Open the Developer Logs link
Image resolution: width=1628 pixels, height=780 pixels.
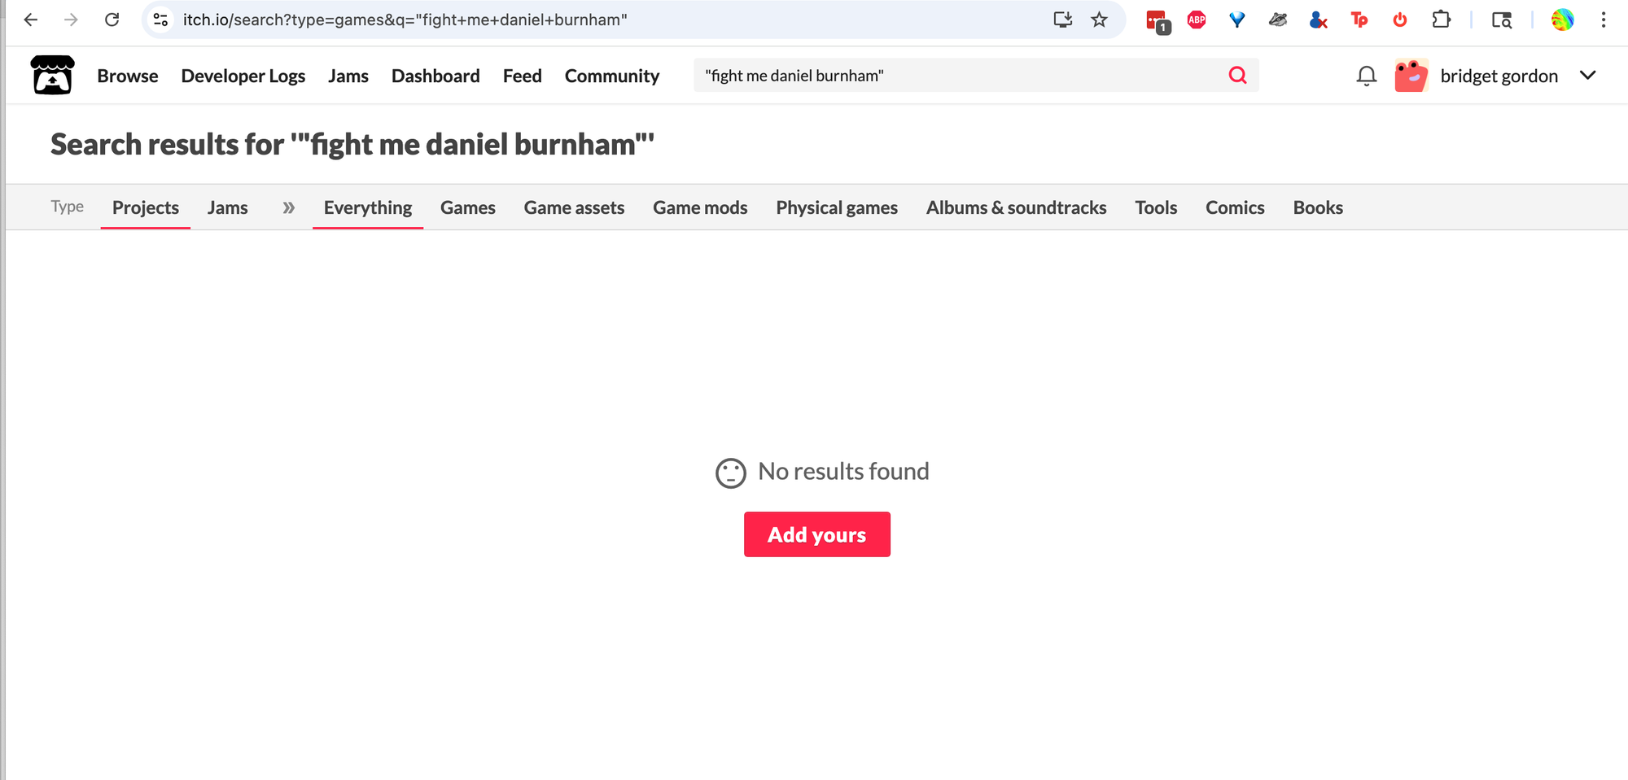pyautogui.click(x=243, y=76)
